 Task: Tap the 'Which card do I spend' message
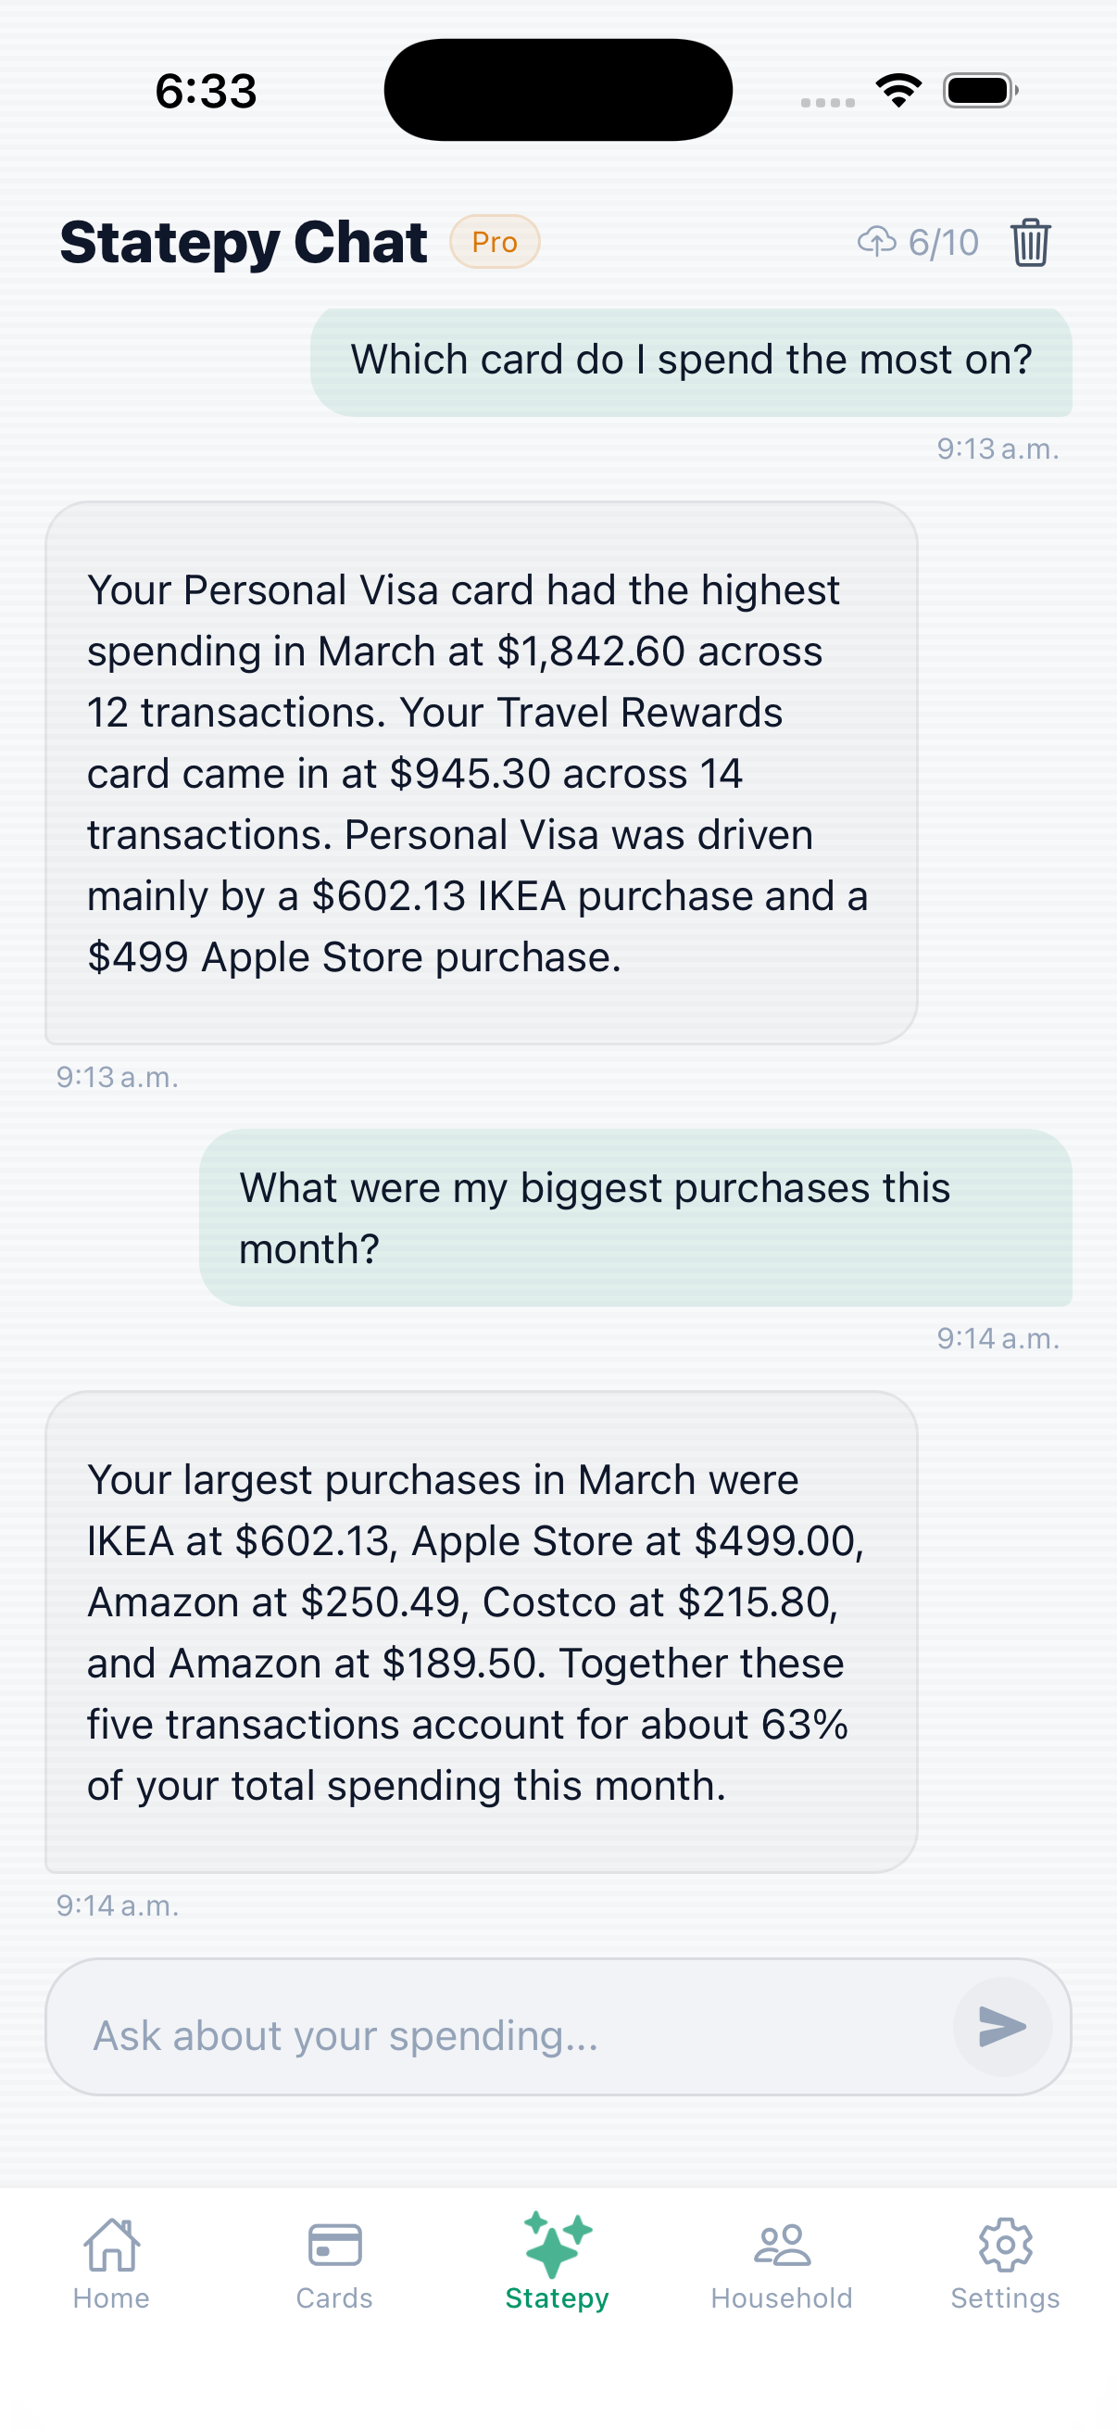pyautogui.click(x=691, y=361)
